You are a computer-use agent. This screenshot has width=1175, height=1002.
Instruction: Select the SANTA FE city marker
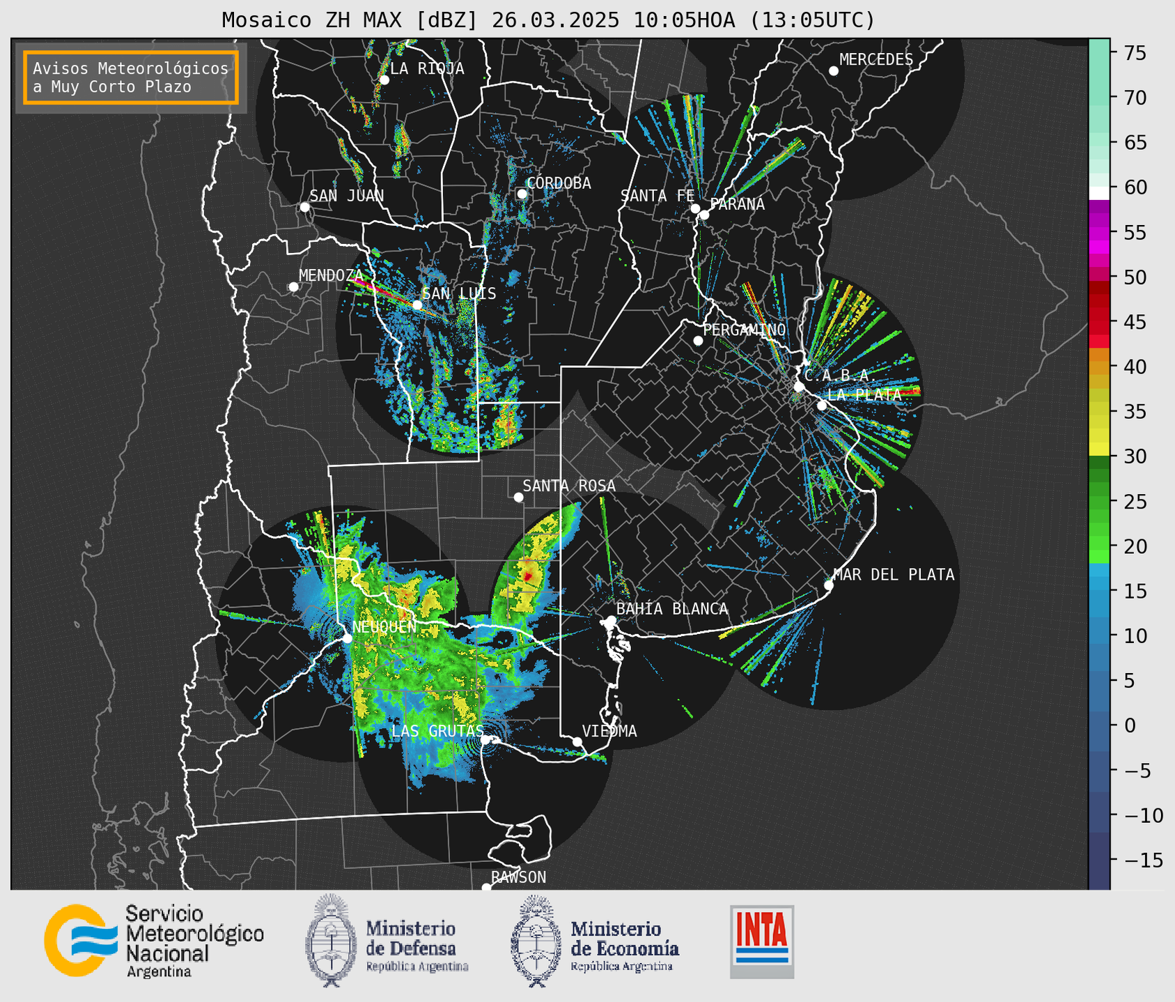(x=695, y=208)
